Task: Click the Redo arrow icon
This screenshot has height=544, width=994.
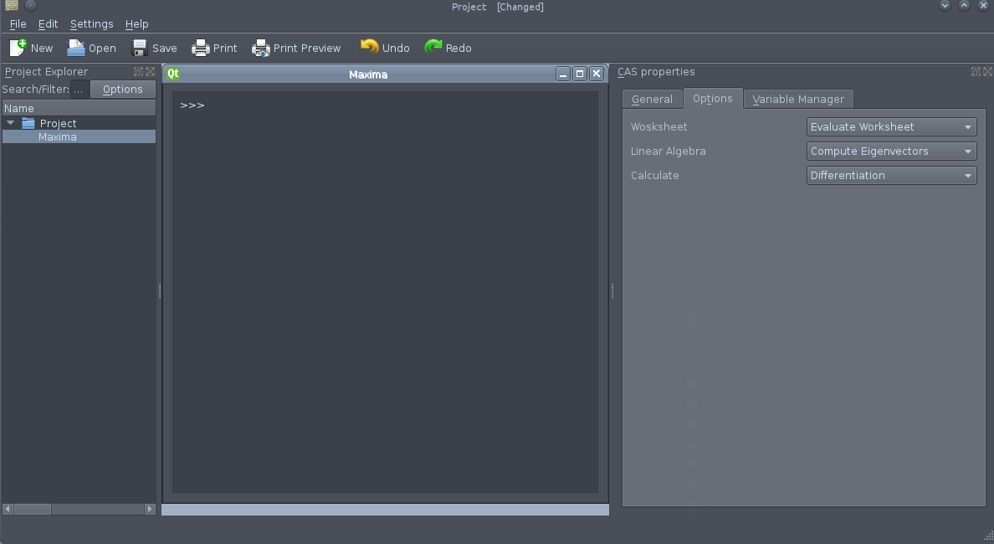Action: pyautogui.click(x=433, y=48)
